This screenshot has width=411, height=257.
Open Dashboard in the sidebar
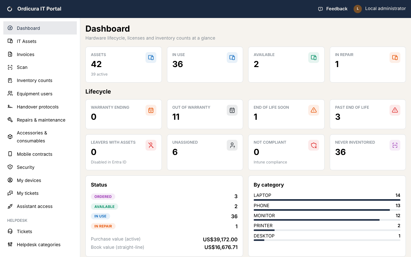coord(40,28)
